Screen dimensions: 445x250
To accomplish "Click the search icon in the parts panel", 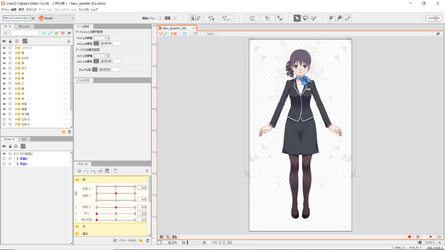I will [x=6, y=33].
